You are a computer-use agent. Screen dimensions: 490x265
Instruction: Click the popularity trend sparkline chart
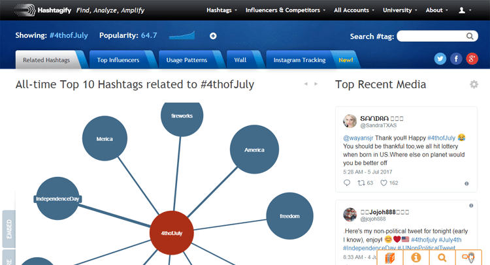pos(182,35)
